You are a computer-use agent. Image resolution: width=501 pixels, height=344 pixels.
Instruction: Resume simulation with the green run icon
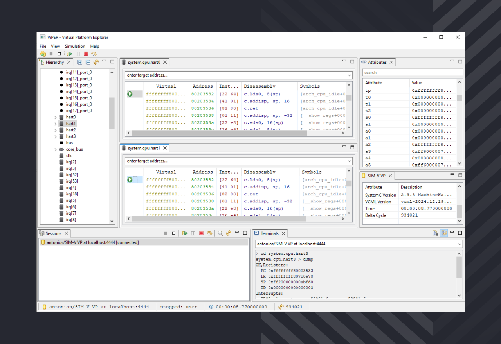coord(70,54)
